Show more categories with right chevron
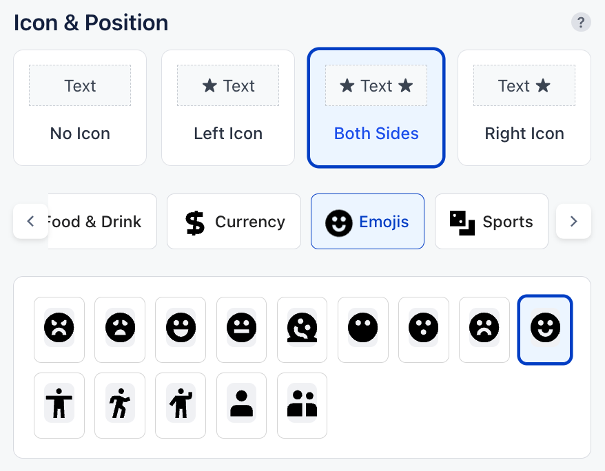This screenshot has height=471, width=605. tap(573, 222)
